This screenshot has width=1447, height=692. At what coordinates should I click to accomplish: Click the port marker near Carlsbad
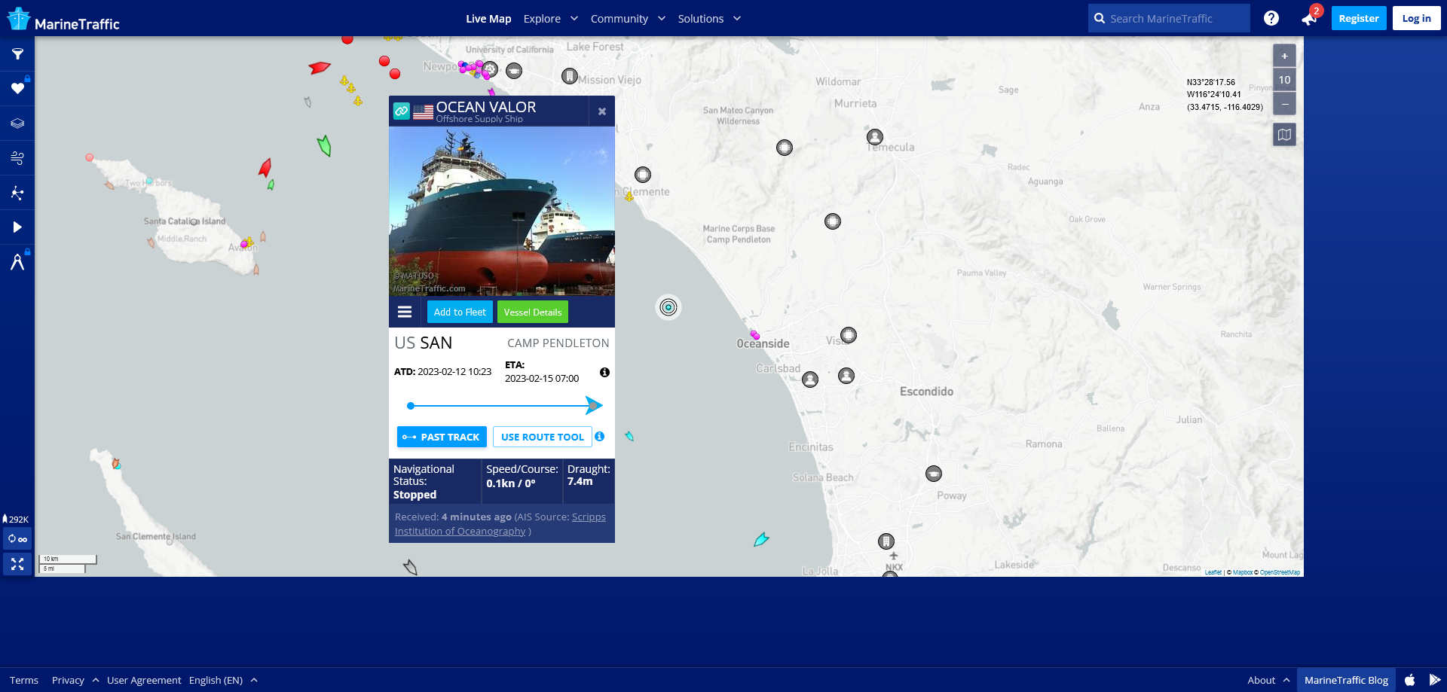[x=810, y=380]
